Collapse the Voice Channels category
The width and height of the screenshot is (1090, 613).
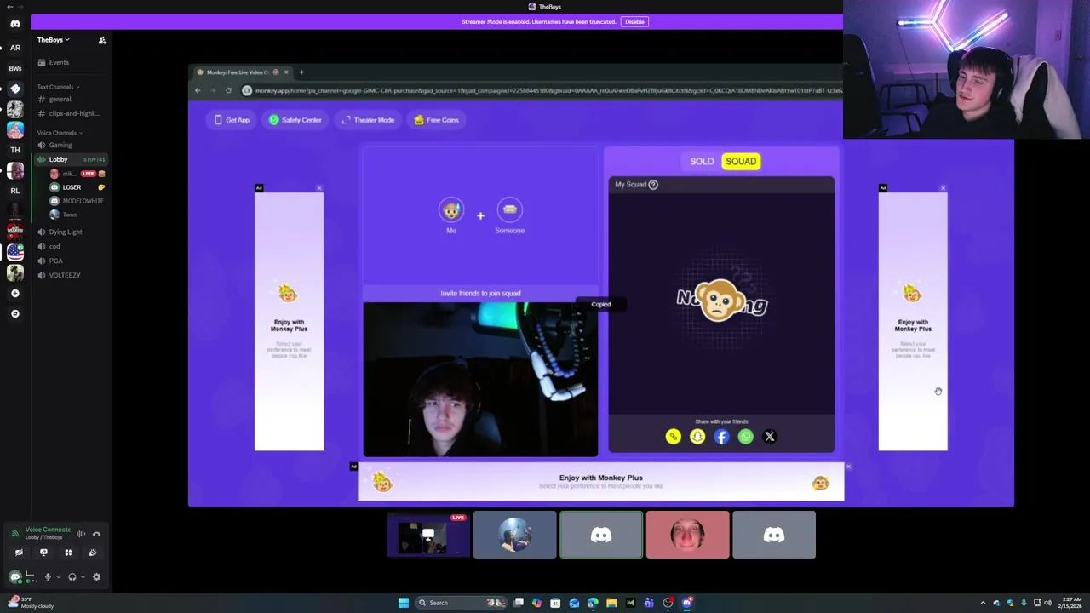60,133
